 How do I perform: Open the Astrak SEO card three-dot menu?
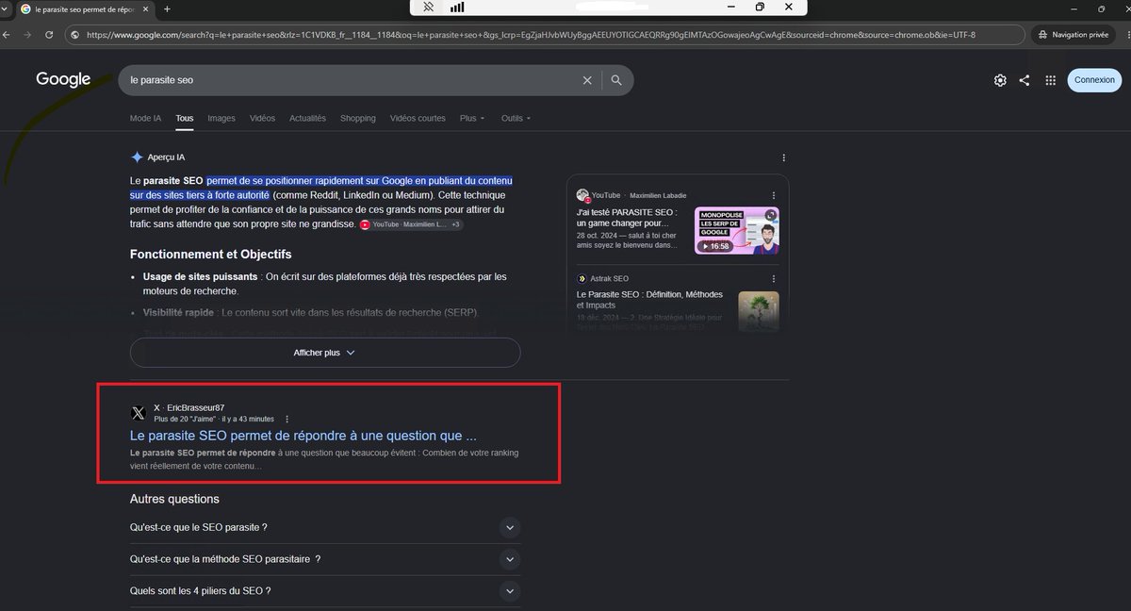773,278
